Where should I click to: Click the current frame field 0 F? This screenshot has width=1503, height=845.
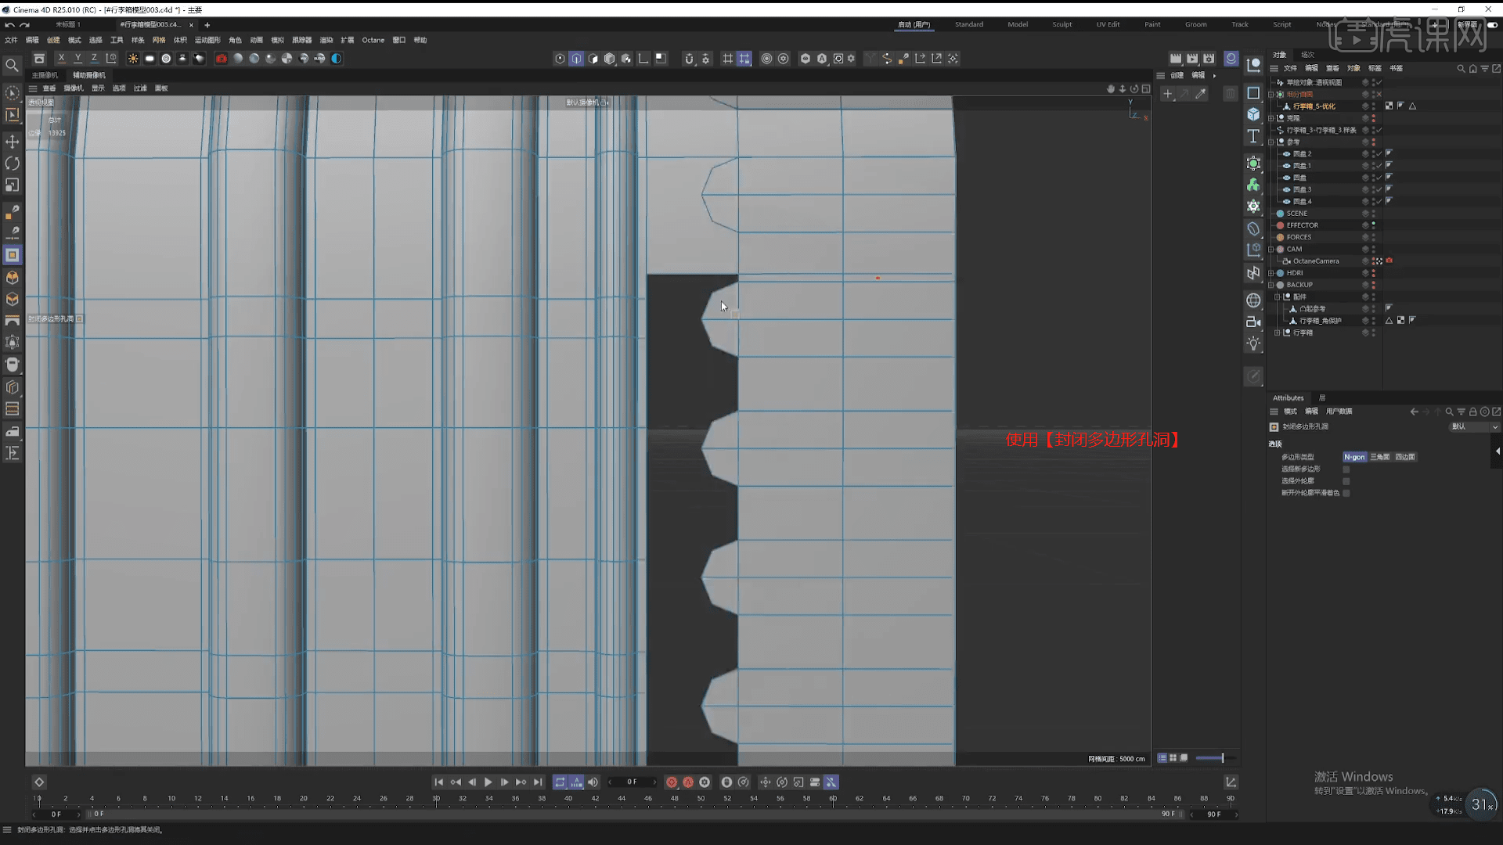(x=632, y=782)
